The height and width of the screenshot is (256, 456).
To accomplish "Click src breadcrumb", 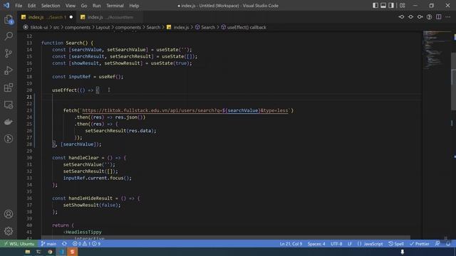I will (56, 27).
